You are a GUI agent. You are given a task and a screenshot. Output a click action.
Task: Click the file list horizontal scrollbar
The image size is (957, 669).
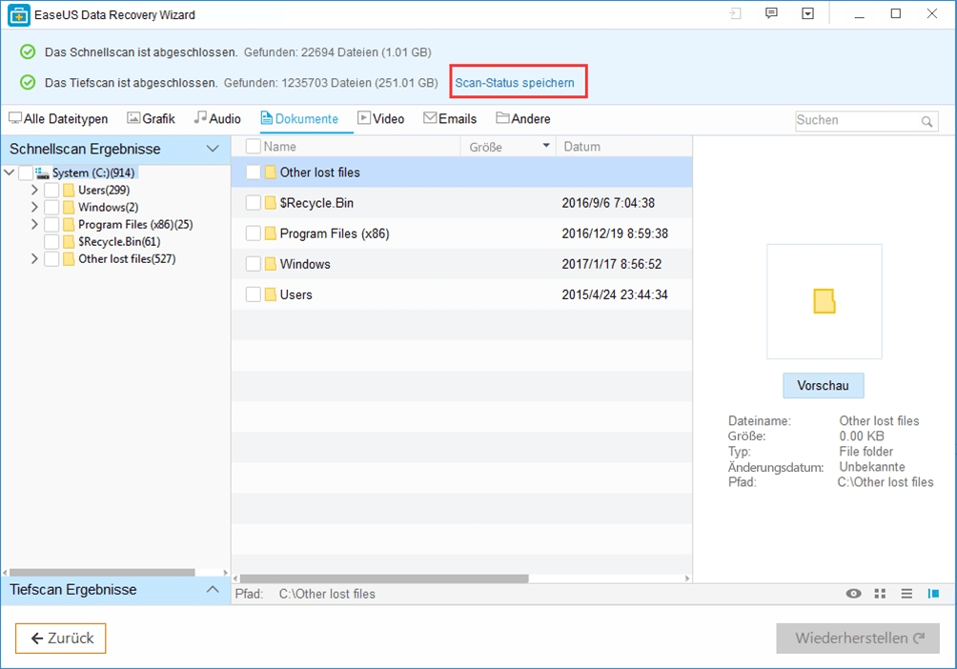click(x=384, y=578)
